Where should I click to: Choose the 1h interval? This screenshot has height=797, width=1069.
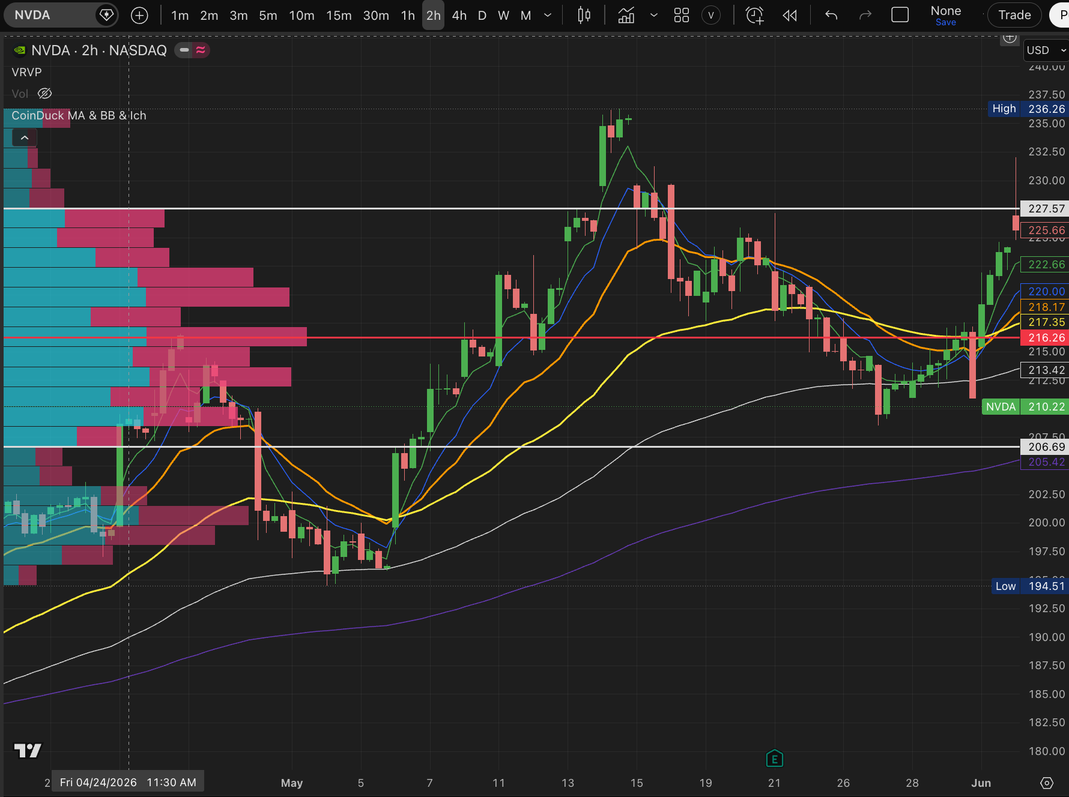pyautogui.click(x=408, y=16)
